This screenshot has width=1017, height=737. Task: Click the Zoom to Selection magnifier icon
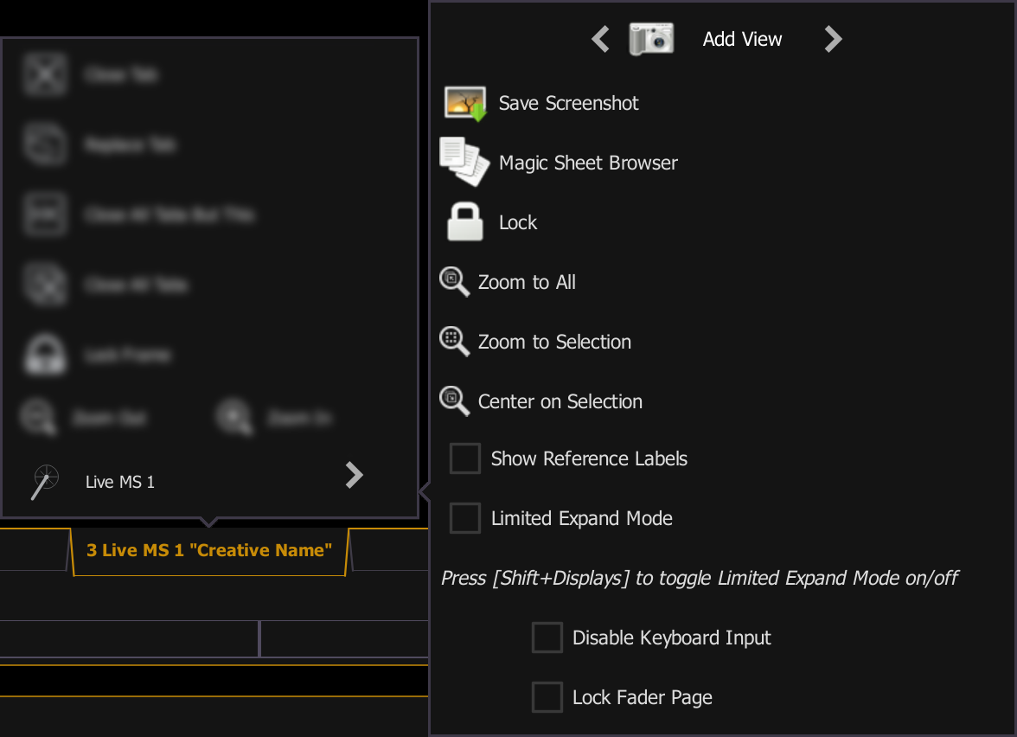point(454,342)
